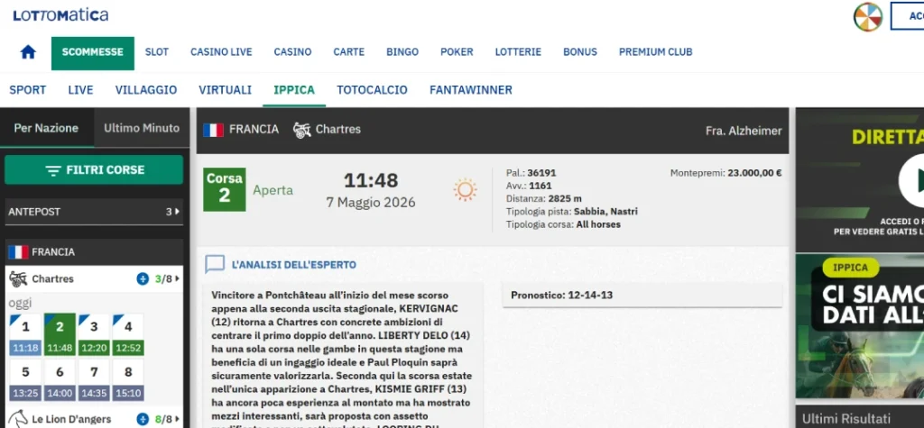Click the filter lines icon in Filtri Corse

53,170
